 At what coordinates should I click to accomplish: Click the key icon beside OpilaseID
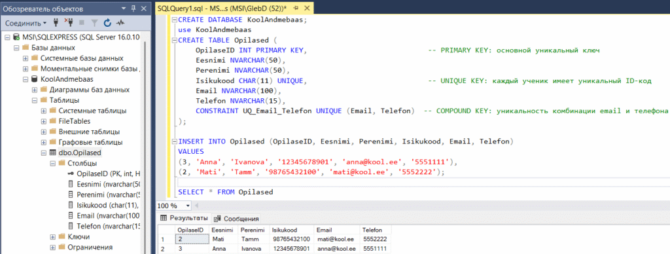pyautogui.click(x=71, y=173)
